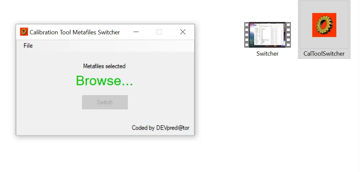Click the "Coded by DEVpred@tor" credit text
Viewport: 360px width, 172px height.
(x=161, y=128)
